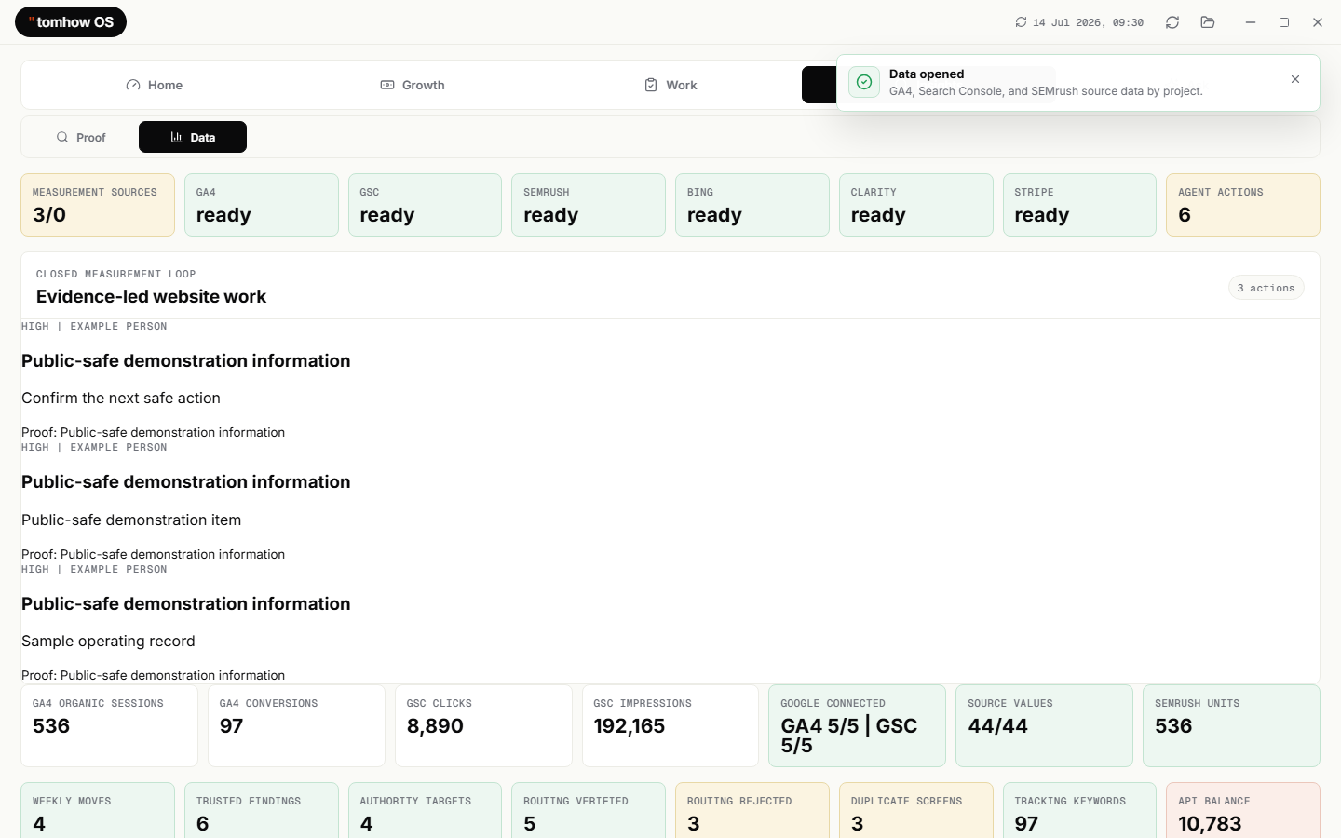Screen dimensions: 1341x838
Task: Click the green checkmark notification icon
Action: click(864, 82)
